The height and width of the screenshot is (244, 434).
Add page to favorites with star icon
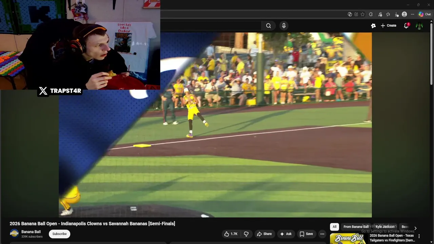(363, 14)
